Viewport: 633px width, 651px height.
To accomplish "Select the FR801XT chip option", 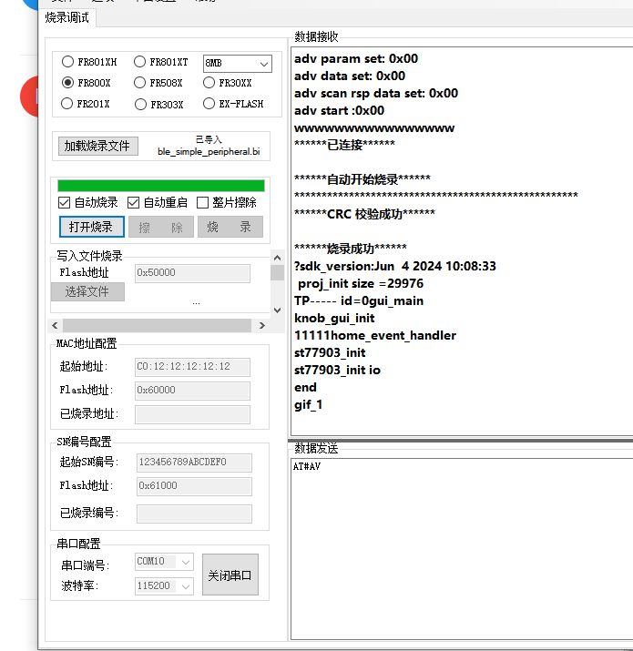I will click(140, 62).
